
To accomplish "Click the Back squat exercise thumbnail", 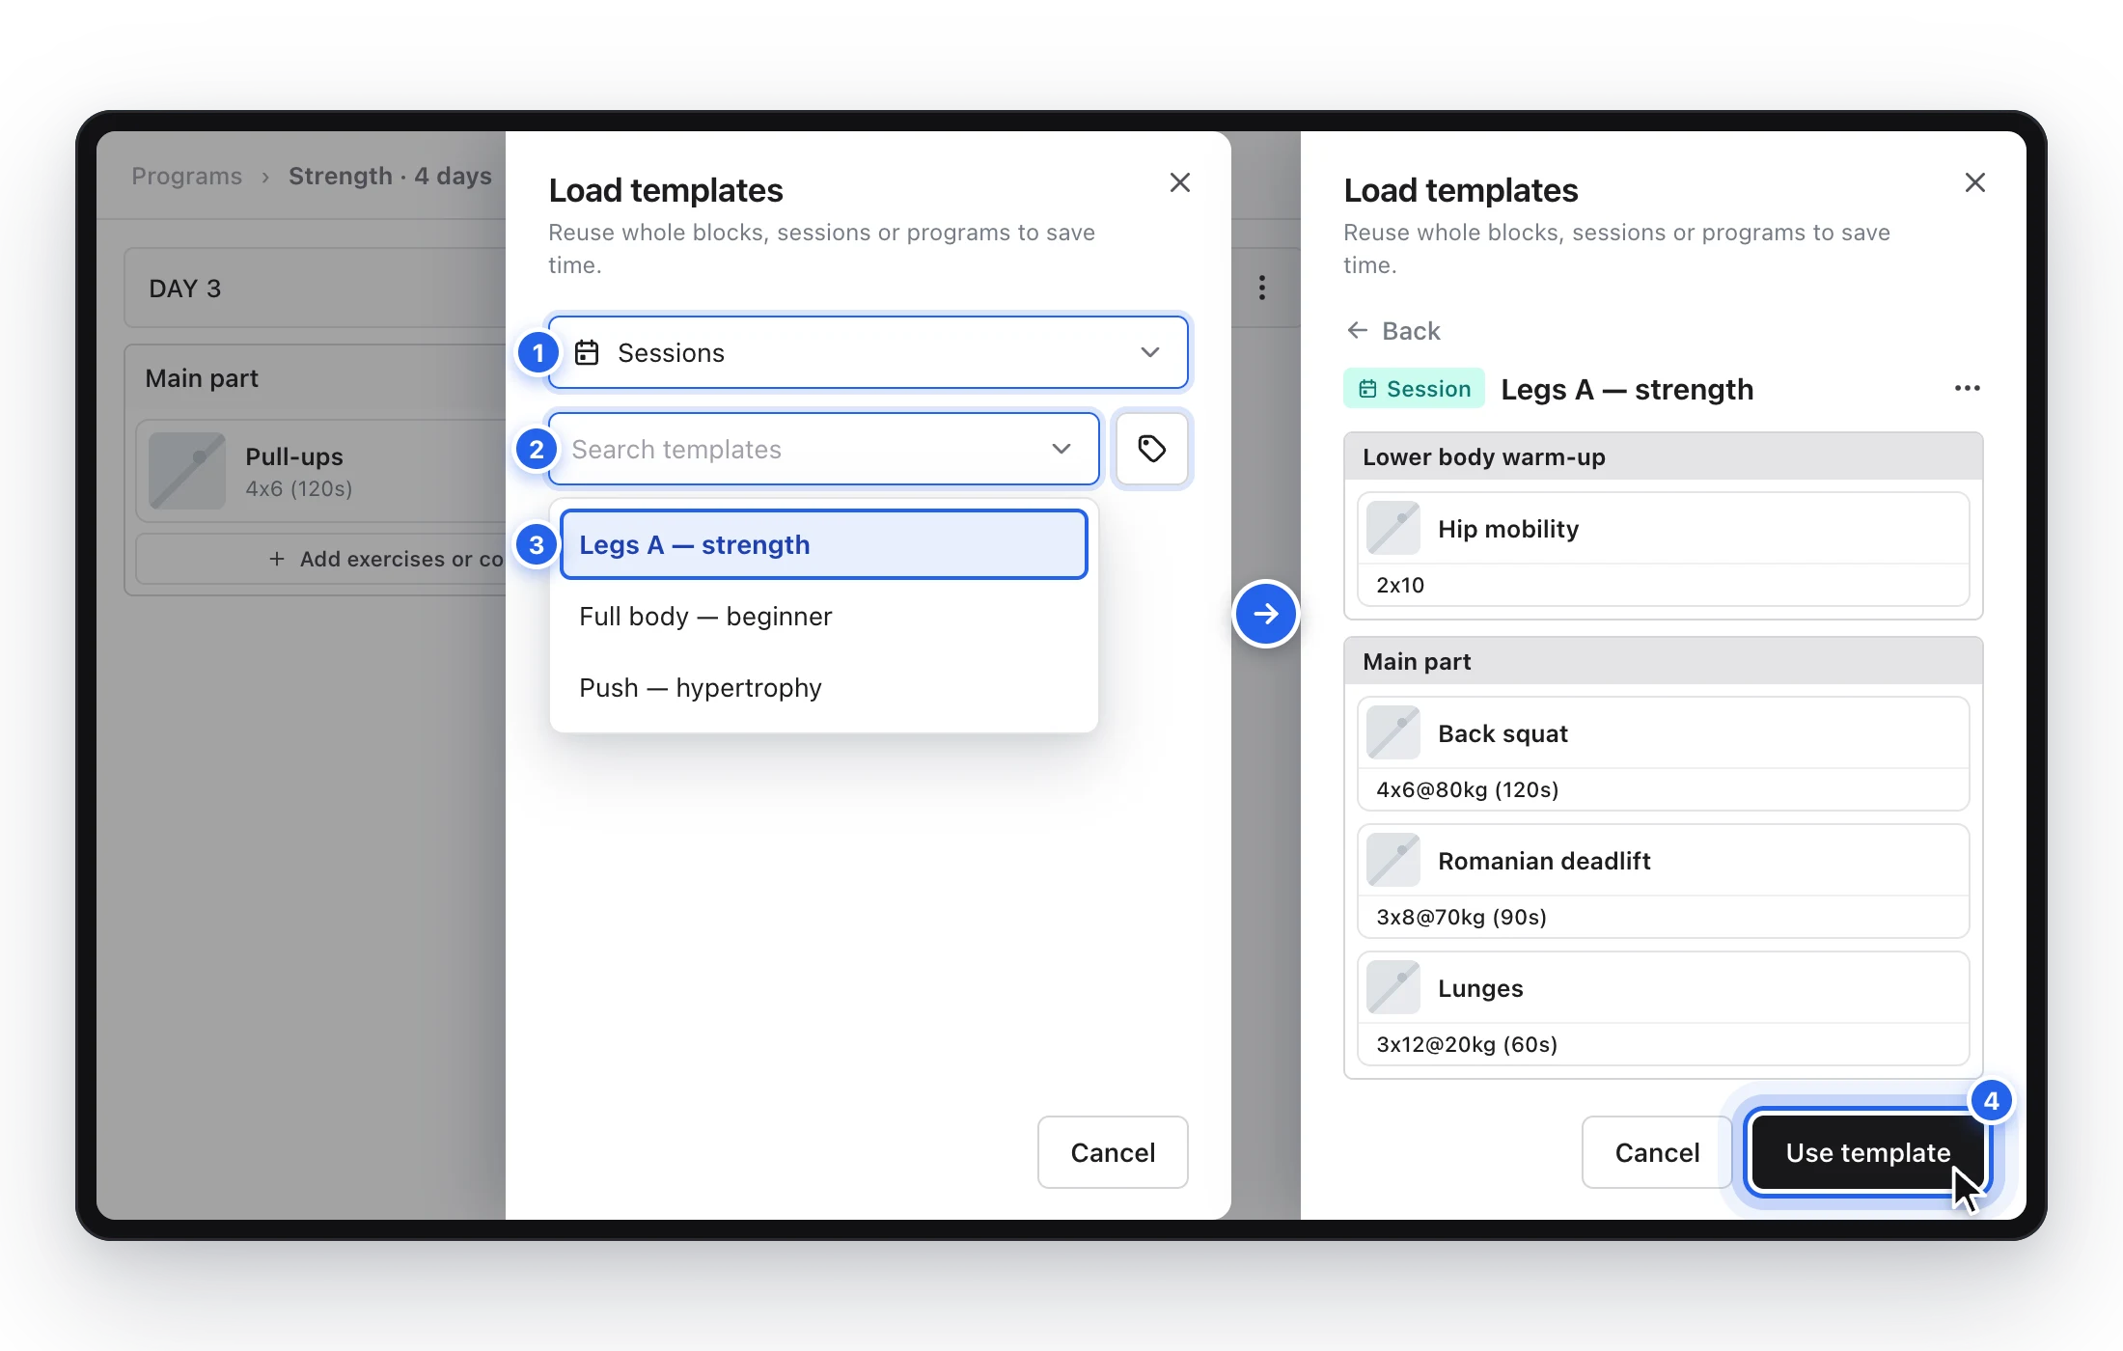I will (x=1392, y=732).
